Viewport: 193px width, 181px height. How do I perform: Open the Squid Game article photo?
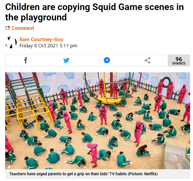[98, 121]
